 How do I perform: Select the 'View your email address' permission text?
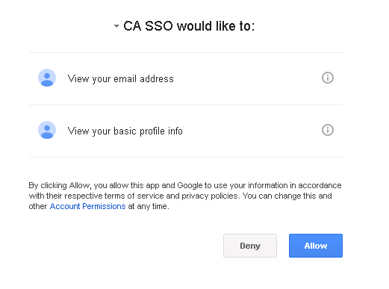click(121, 79)
